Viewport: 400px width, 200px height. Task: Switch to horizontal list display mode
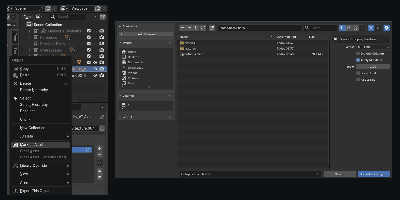[x=349, y=28]
